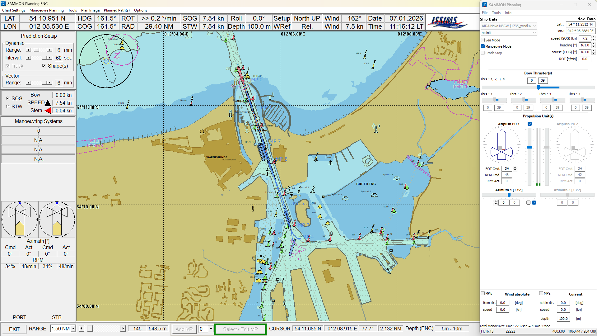Open the Manoeuvre Planning menu
597x336 pixels.
click(x=46, y=10)
